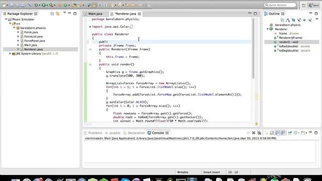Collapse the src folder in Package Explorer
322x181 pixels.
click(10, 24)
